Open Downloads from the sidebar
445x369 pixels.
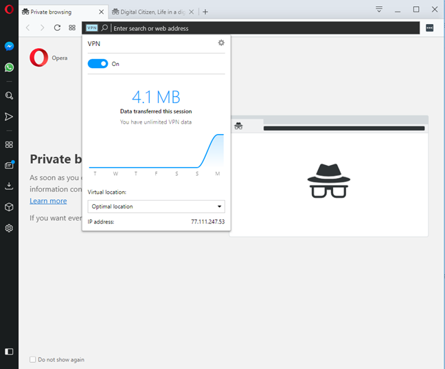(9, 186)
